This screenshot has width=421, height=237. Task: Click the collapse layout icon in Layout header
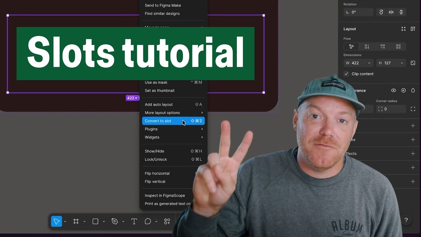coord(404,29)
